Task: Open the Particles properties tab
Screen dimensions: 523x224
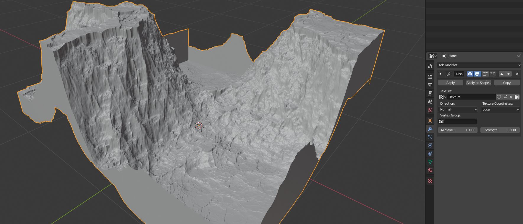Action: pyautogui.click(x=430, y=137)
